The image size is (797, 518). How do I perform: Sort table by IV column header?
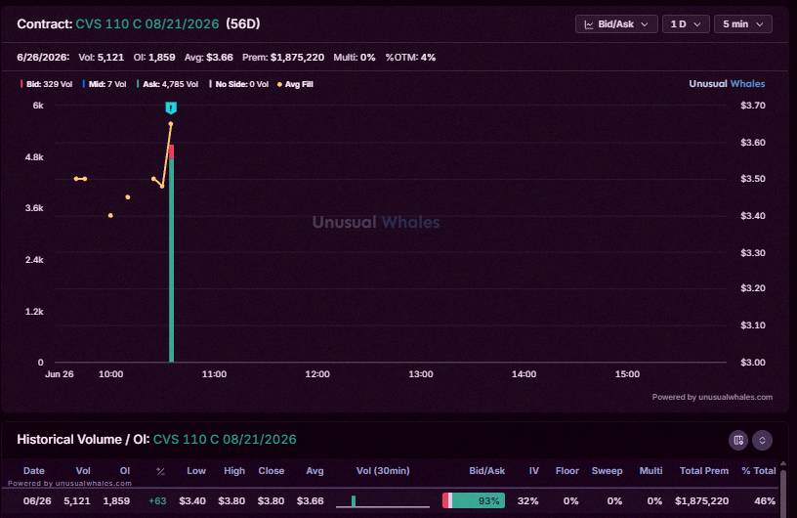tap(533, 471)
